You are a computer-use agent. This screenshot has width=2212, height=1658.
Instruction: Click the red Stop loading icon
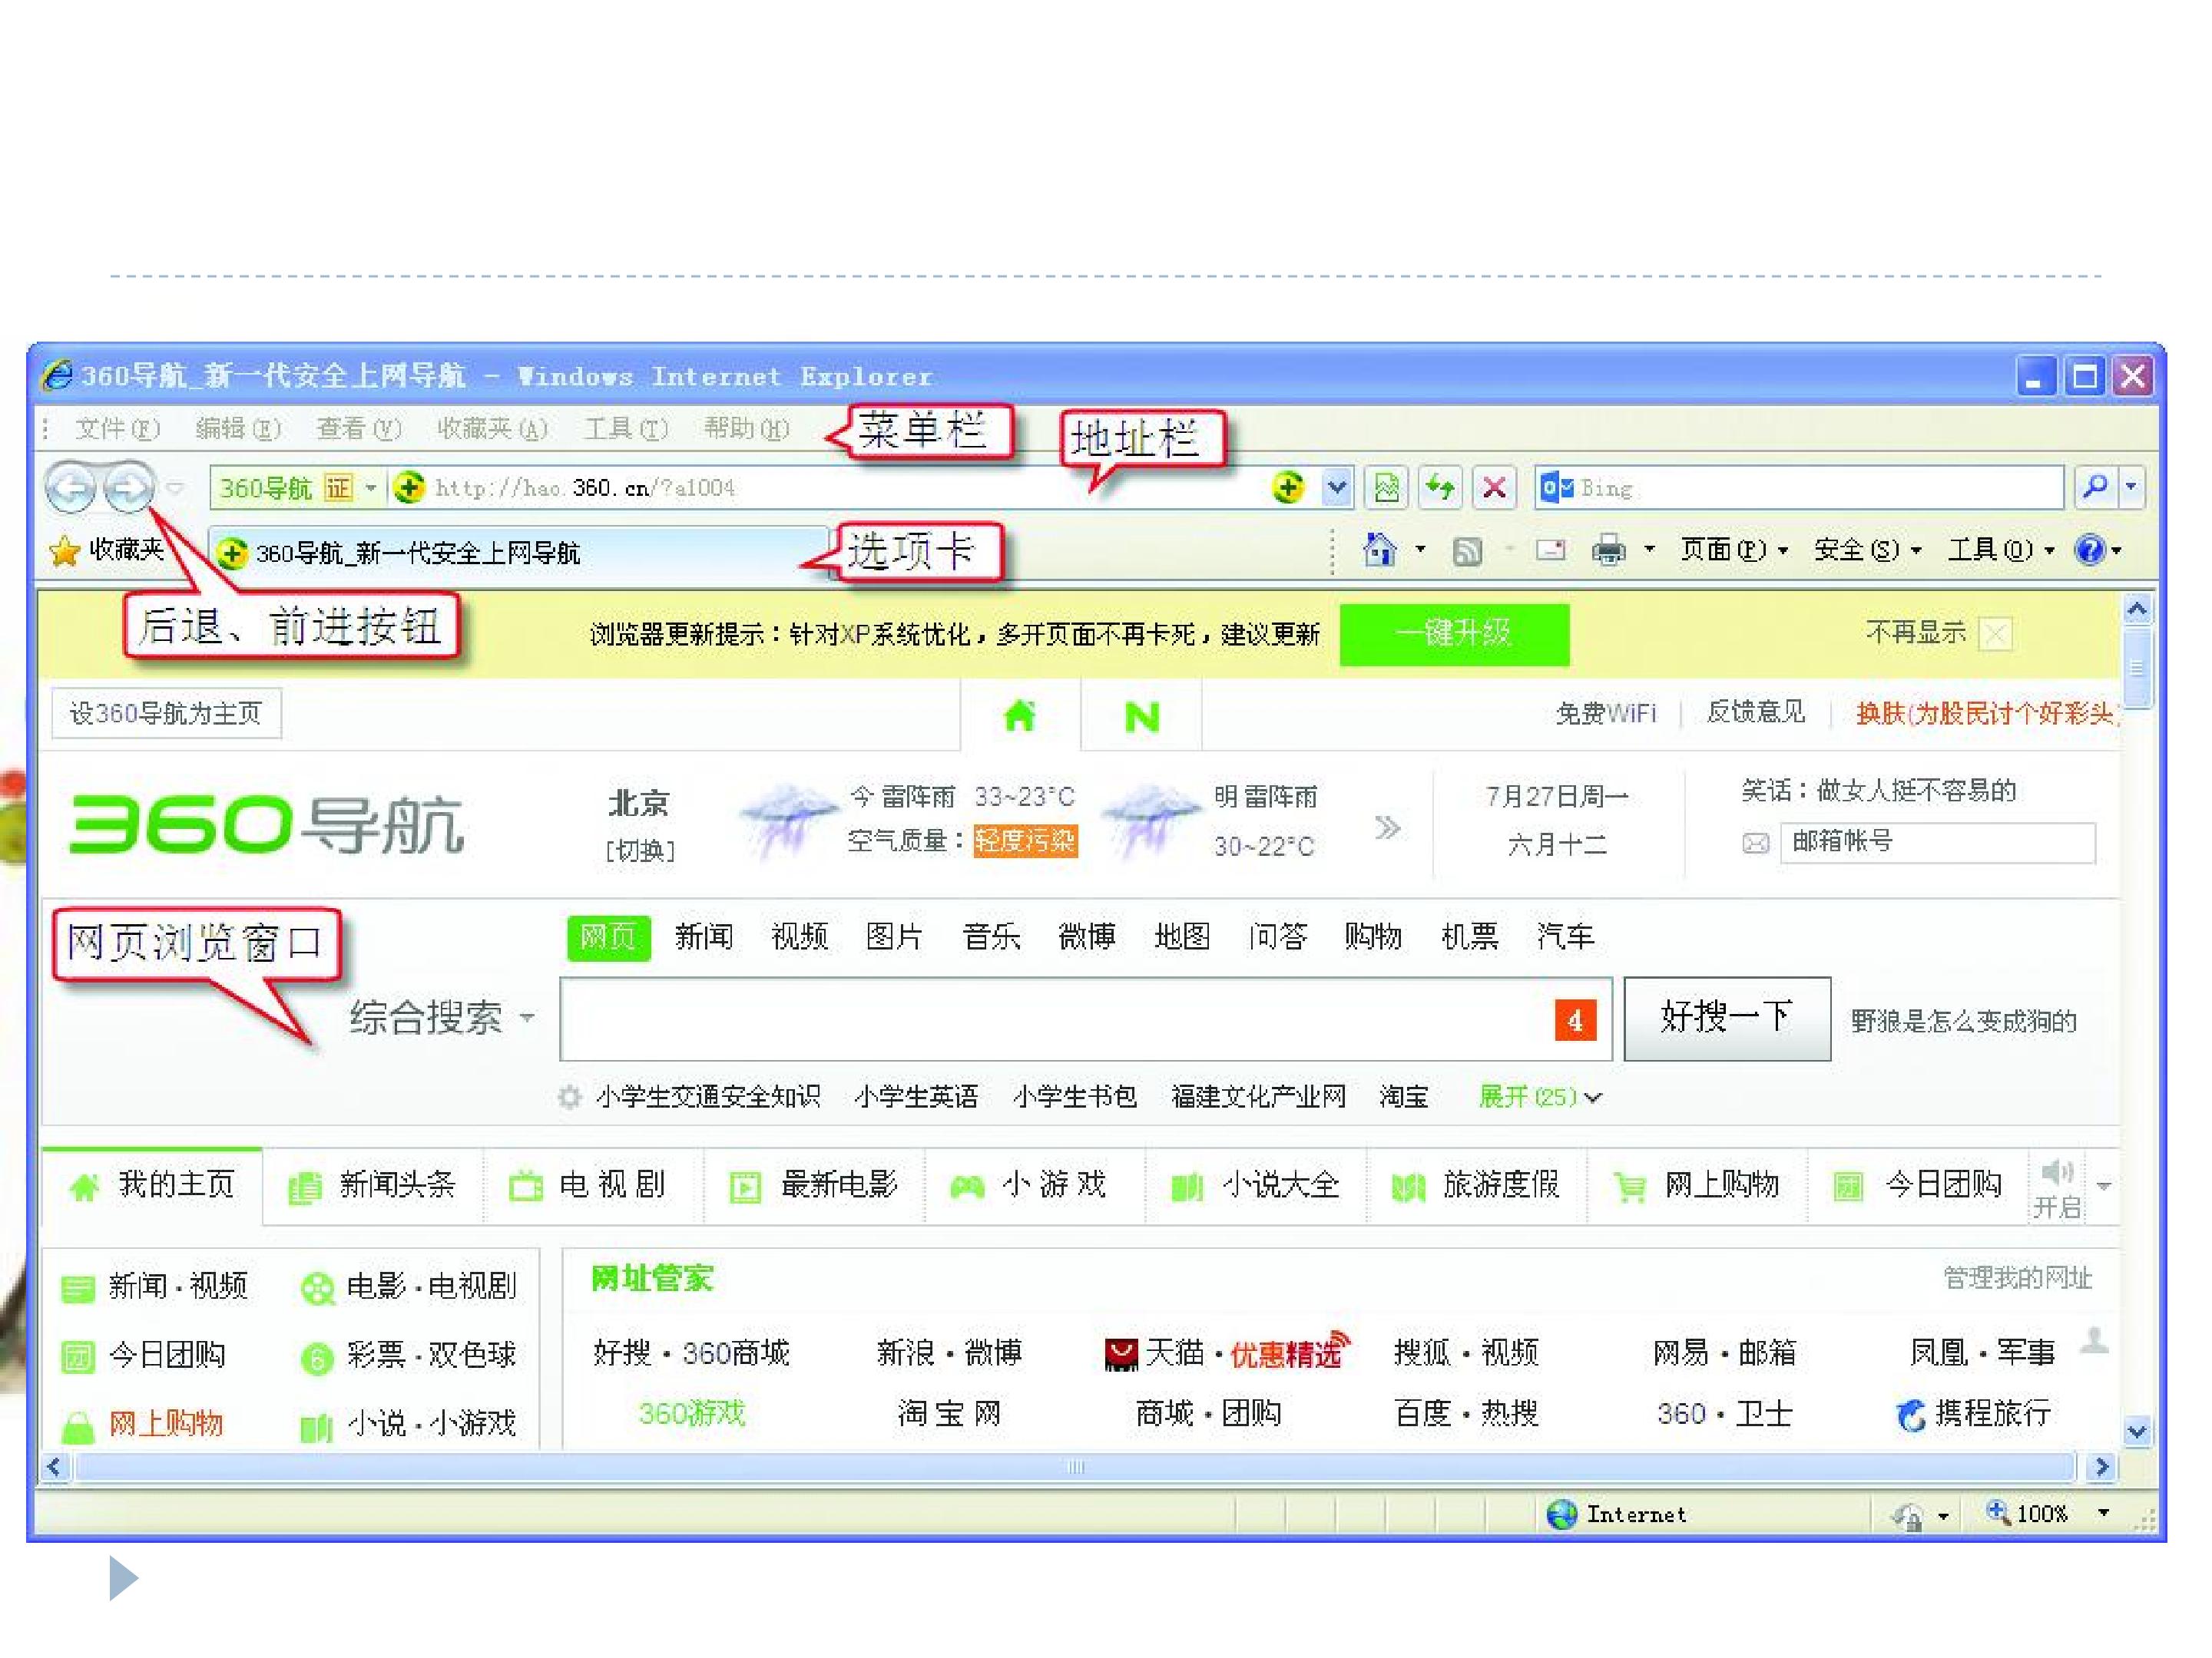(1494, 487)
